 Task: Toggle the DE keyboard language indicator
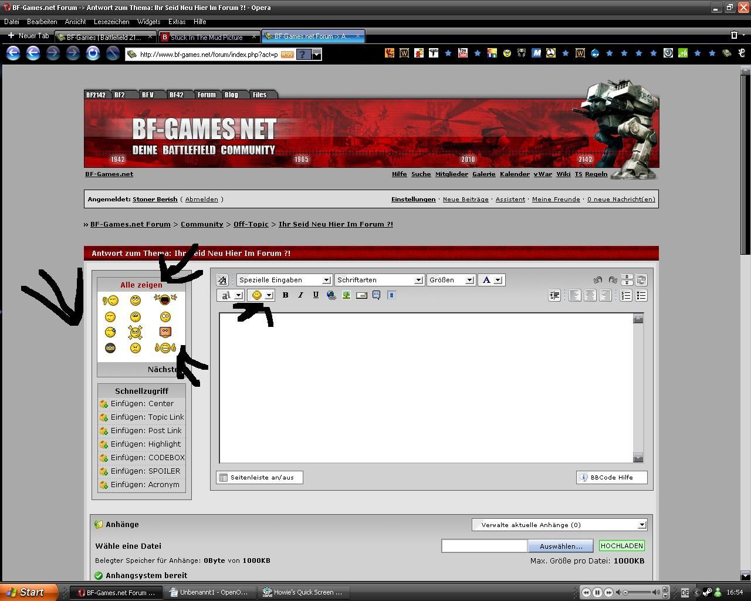click(685, 593)
